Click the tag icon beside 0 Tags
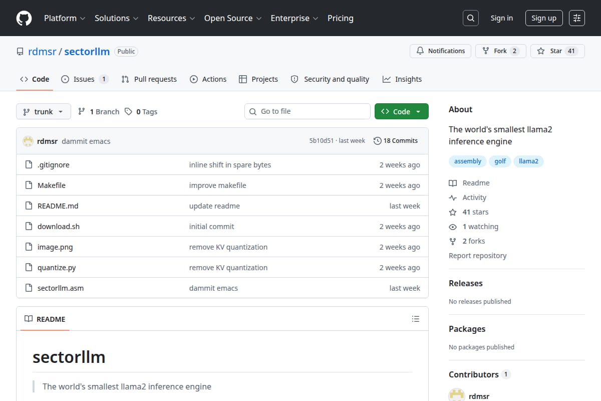 point(129,112)
